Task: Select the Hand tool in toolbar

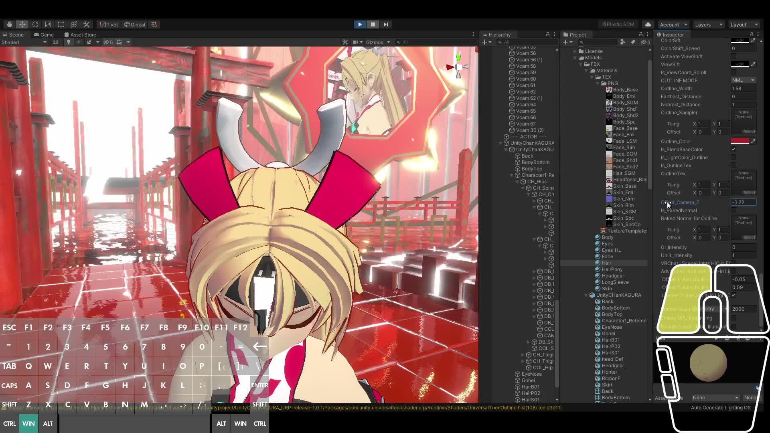Action: coord(9,24)
